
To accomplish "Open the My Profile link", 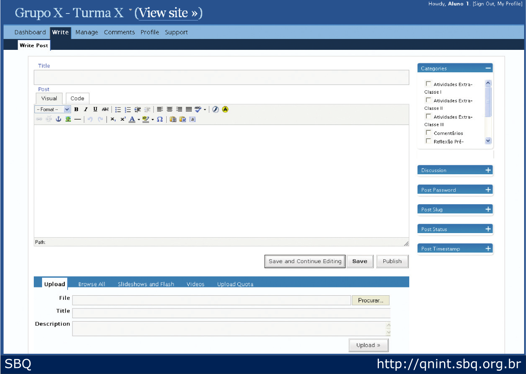I will click(509, 4).
